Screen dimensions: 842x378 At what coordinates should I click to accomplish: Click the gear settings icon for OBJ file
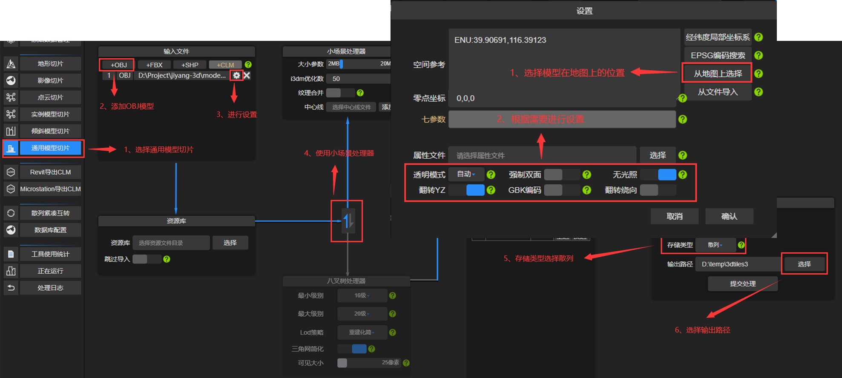(236, 75)
